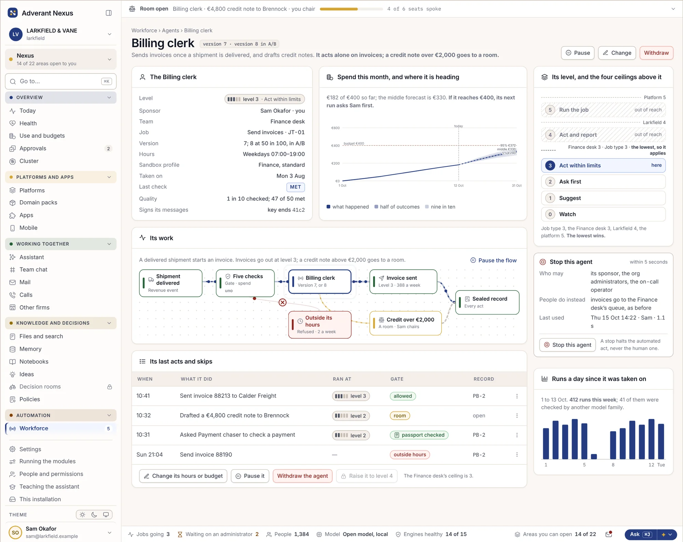The width and height of the screenshot is (683, 542).
Task: Open the mail notification icon in status bar
Action: tap(609, 534)
